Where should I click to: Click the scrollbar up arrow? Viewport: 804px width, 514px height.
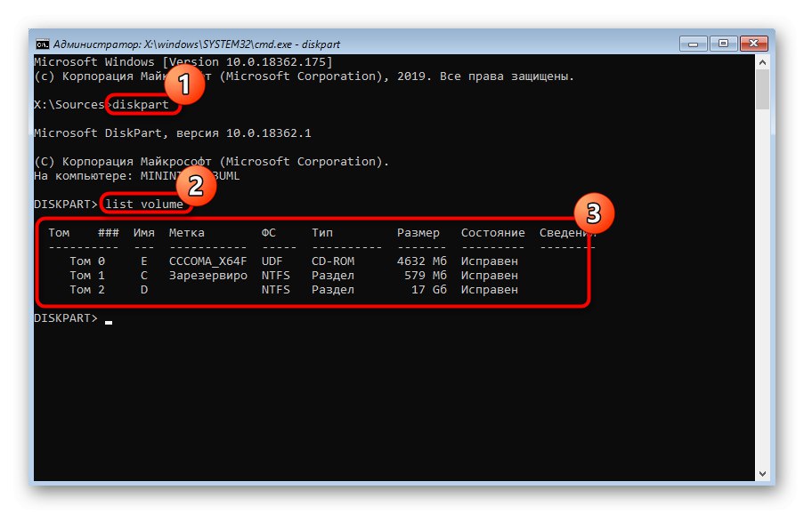click(762, 62)
